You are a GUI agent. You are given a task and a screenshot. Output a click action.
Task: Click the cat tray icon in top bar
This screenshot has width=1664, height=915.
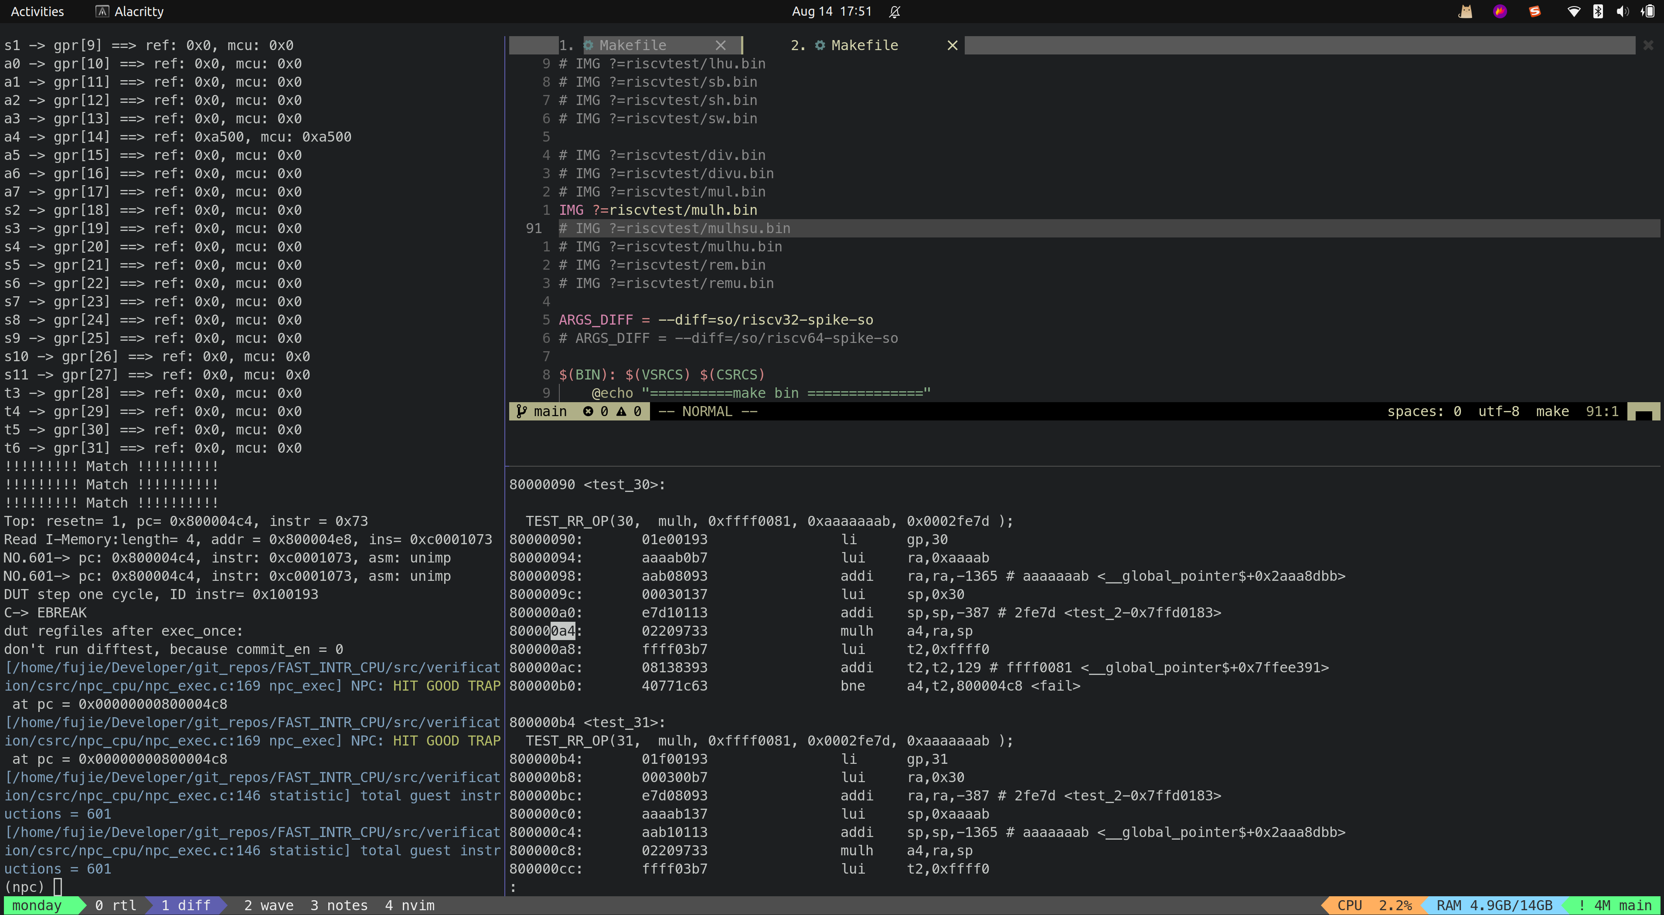1465,12
